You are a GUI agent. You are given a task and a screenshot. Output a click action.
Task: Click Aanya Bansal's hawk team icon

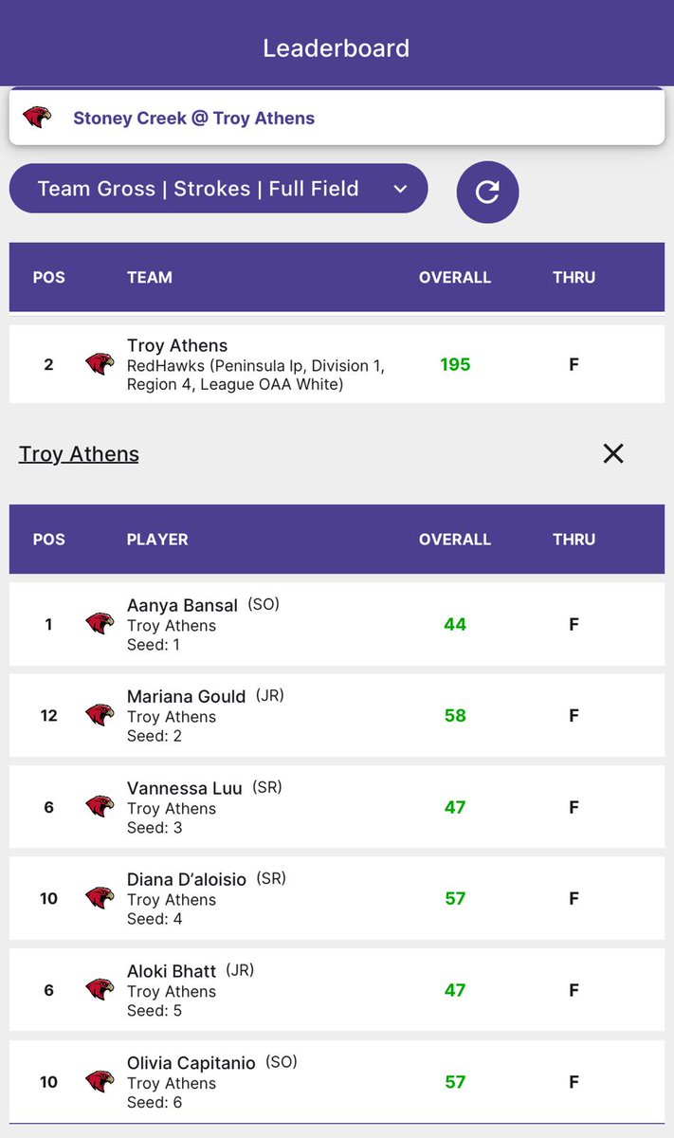point(100,624)
